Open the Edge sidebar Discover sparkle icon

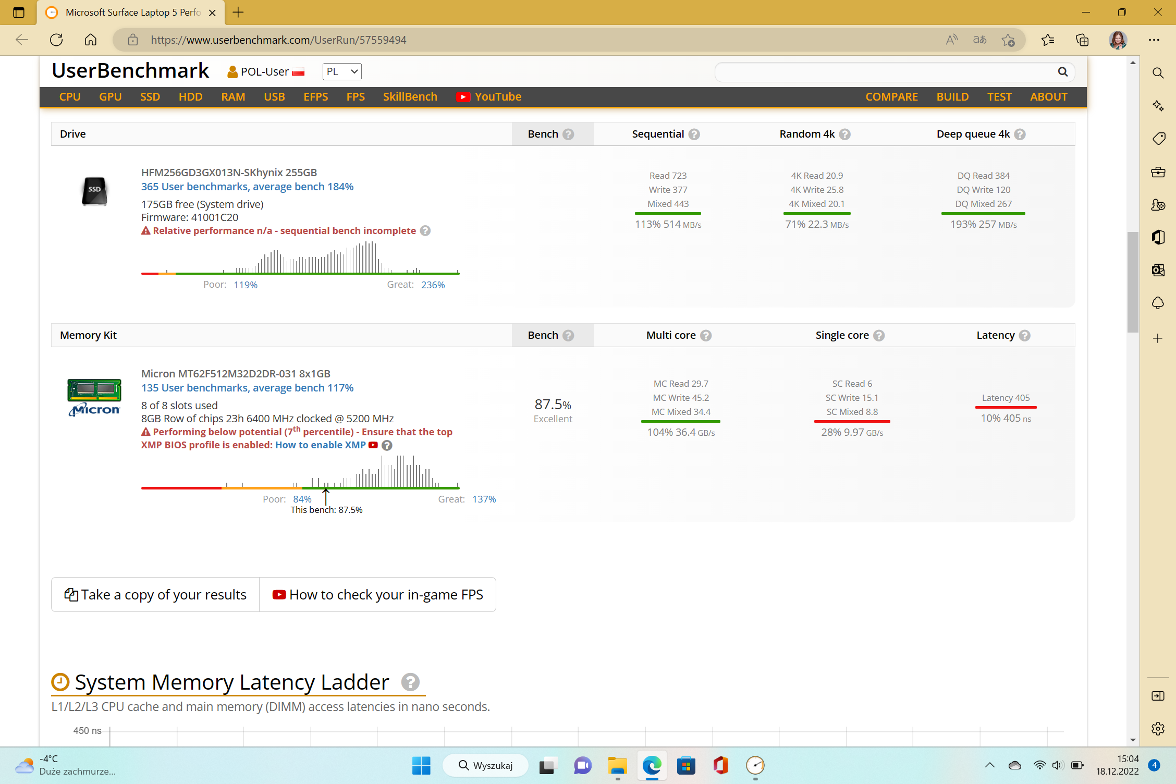1158,106
